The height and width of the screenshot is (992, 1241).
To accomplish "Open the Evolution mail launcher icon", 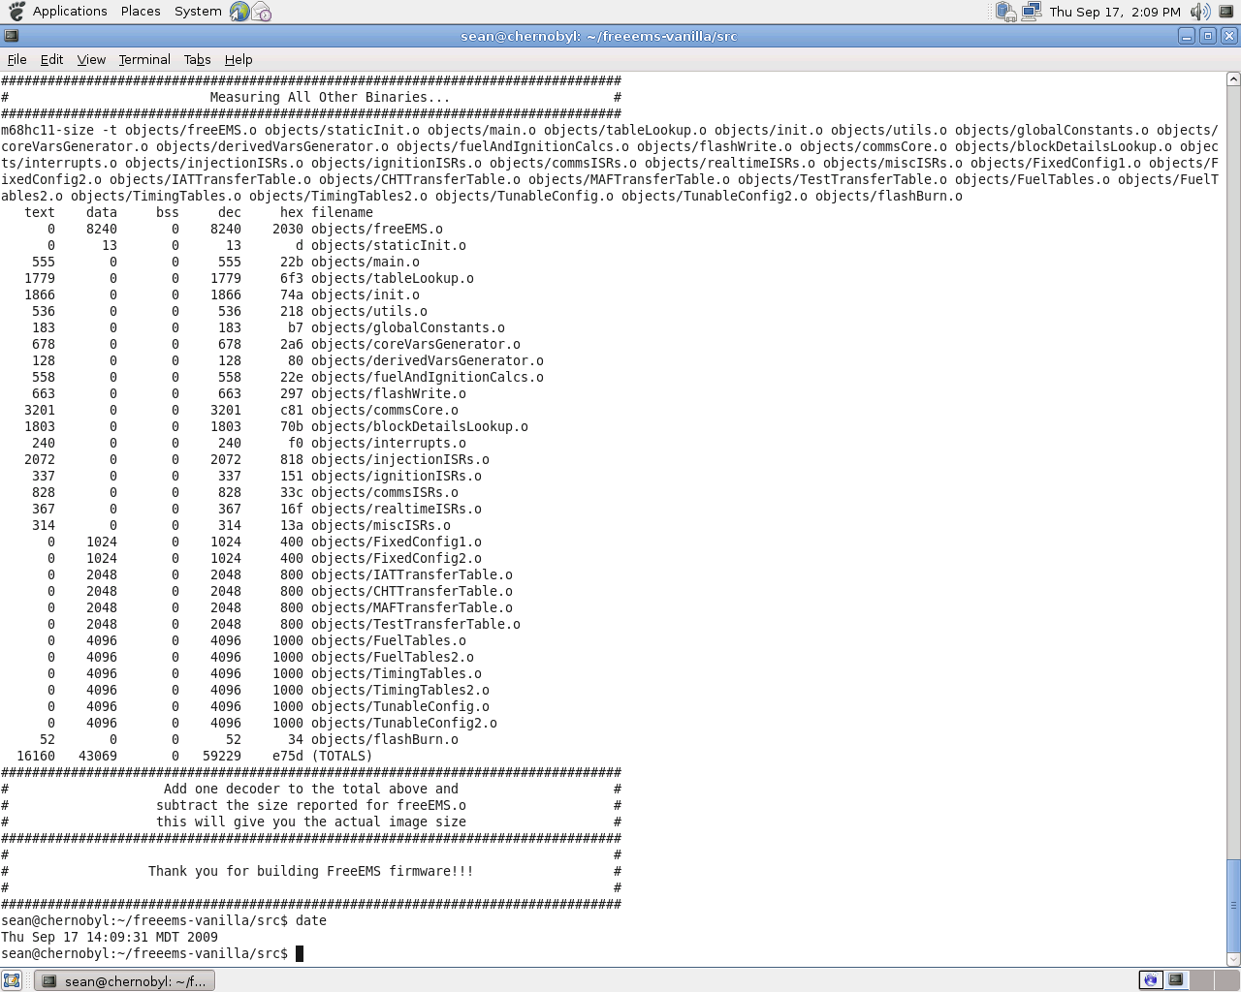I will tap(261, 12).
